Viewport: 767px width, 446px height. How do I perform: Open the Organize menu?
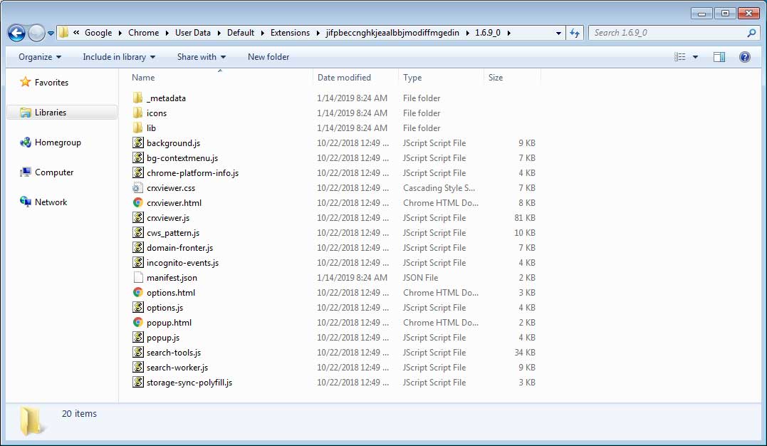[40, 57]
